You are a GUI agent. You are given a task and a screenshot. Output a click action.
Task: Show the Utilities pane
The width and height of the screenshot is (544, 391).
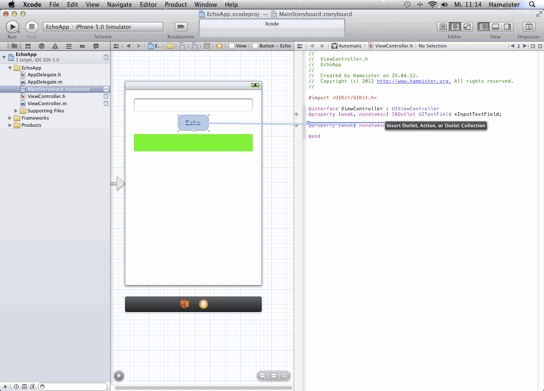pos(507,27)
